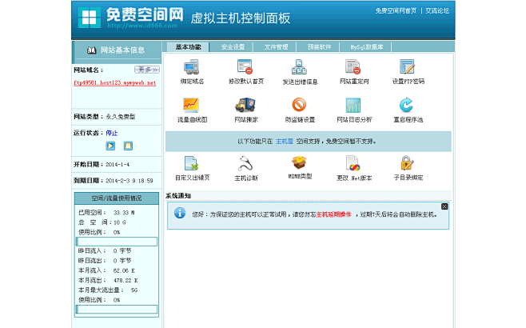
Task: Open 网站日志分析 log analysis
Action: (353, 106)
